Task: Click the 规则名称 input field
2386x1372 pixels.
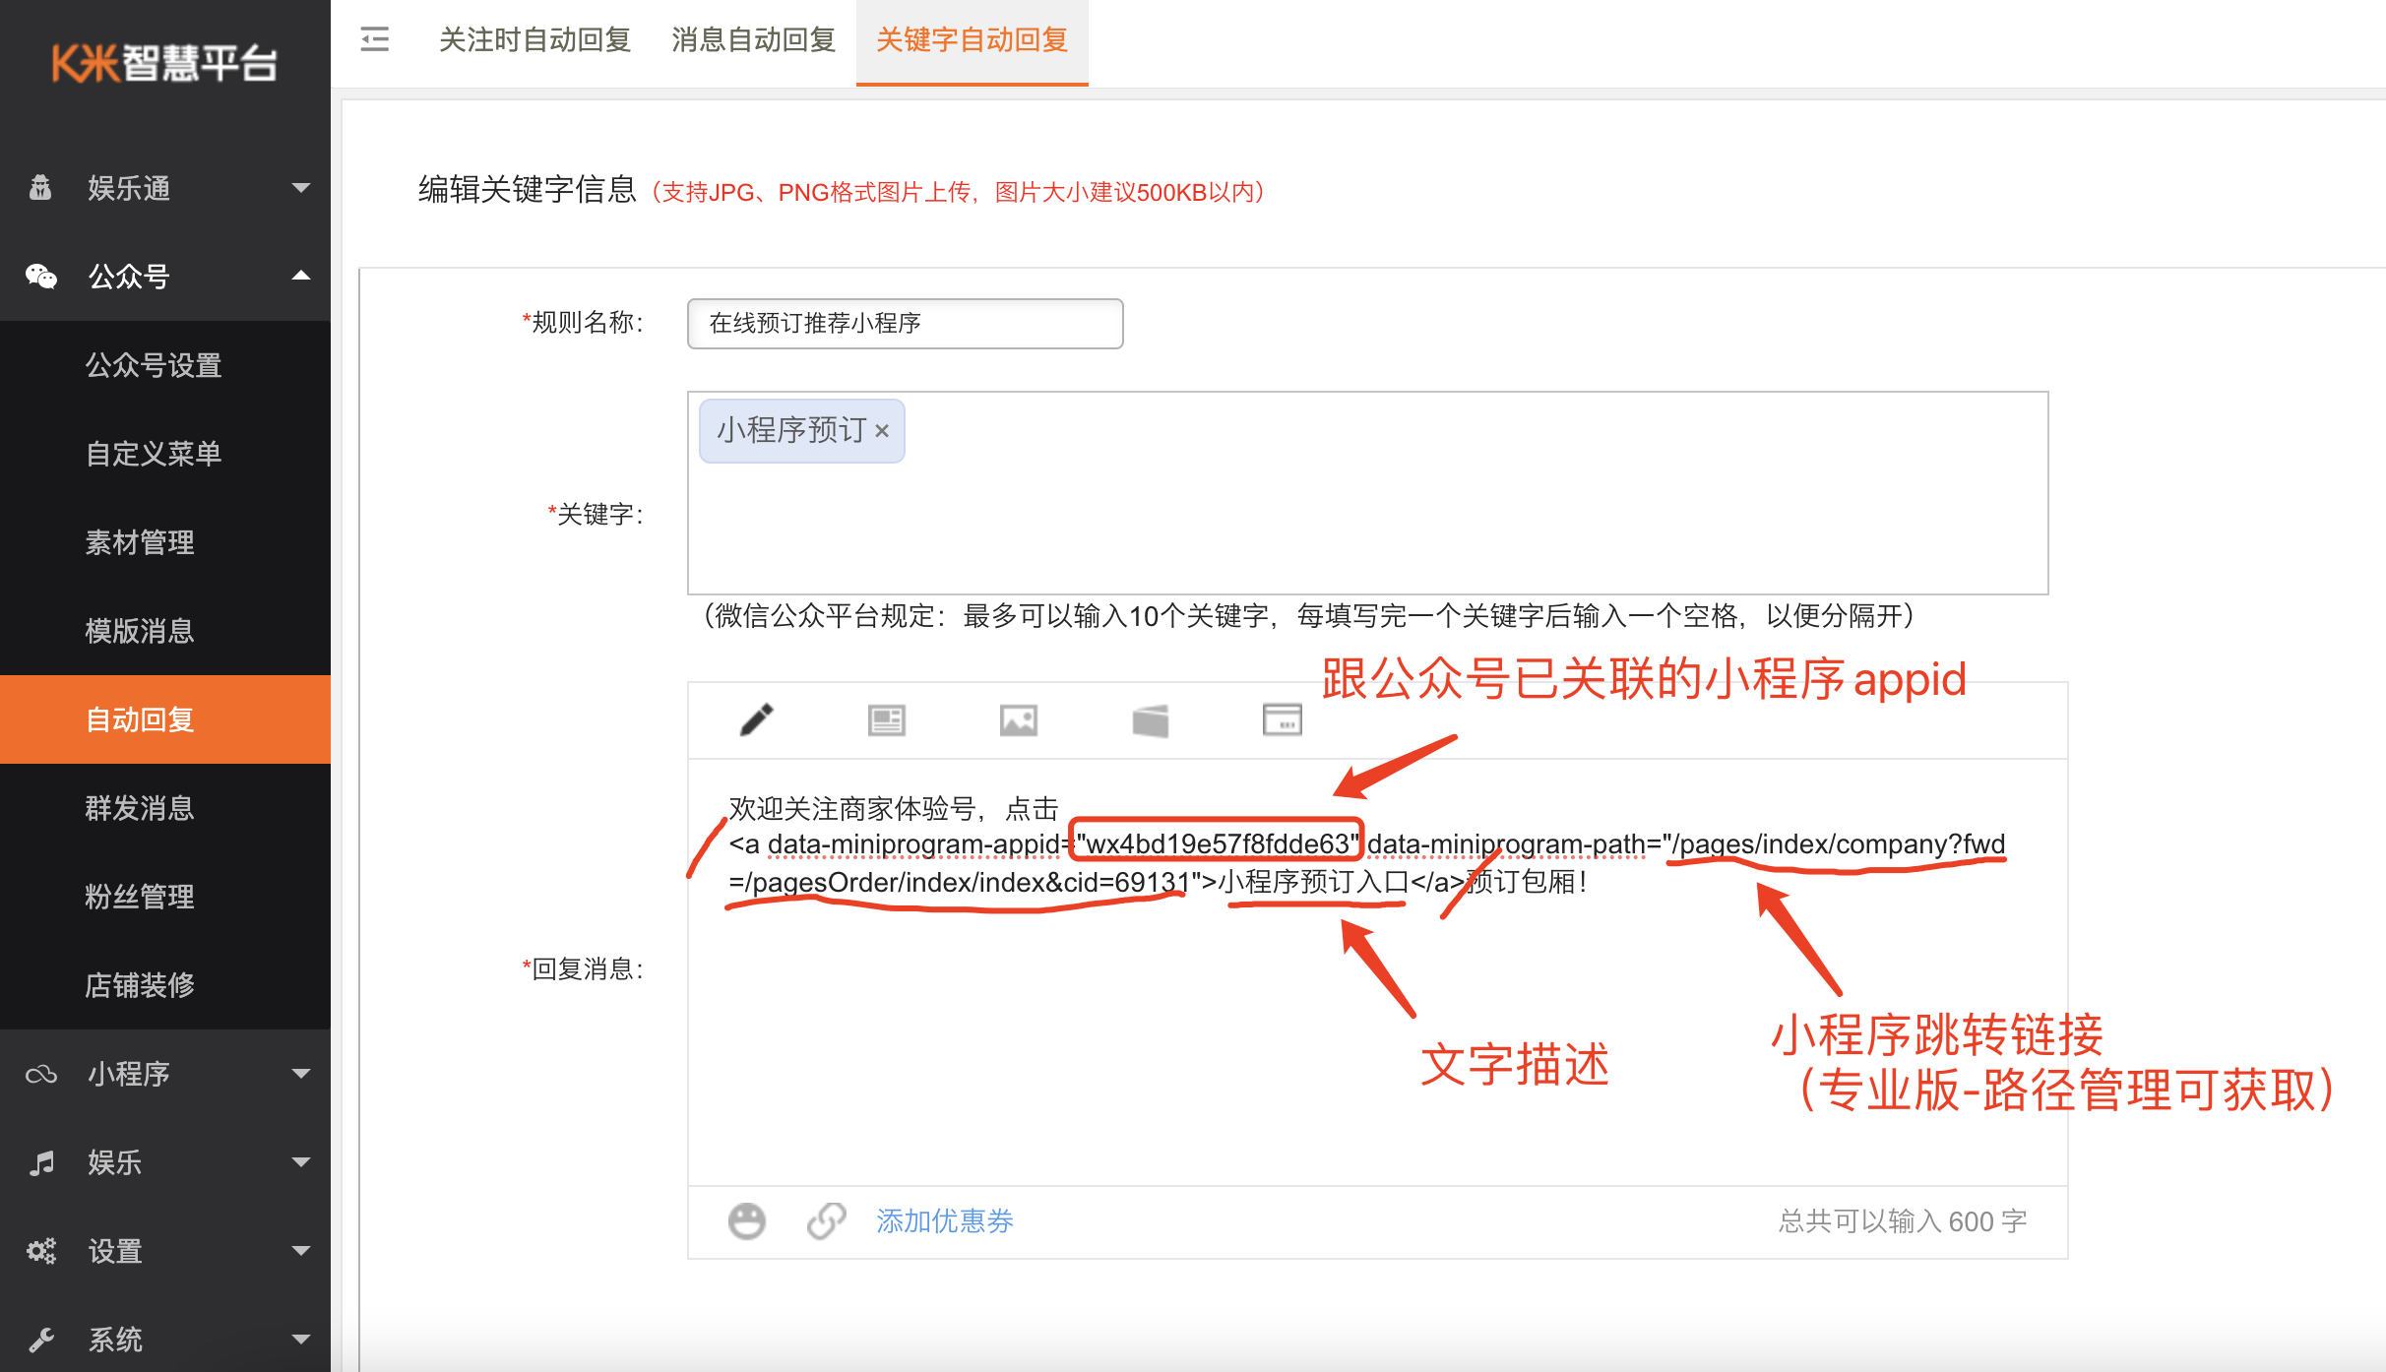Action: (905, 323)
